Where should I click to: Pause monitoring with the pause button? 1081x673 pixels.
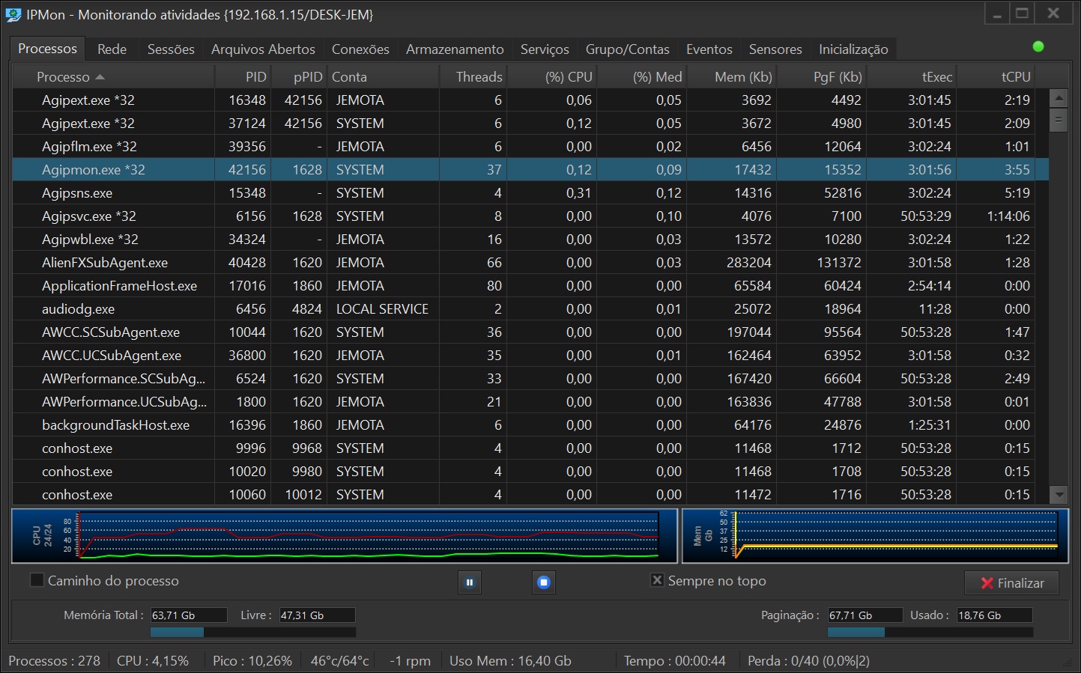click(x=470, y=582)
